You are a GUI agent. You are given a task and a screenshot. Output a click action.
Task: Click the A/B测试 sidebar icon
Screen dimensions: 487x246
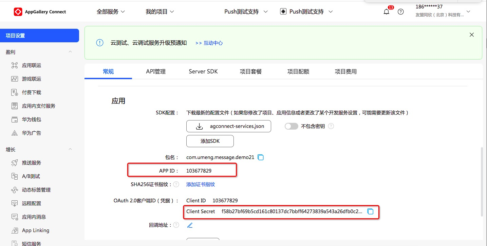click(x=15, y=176)
